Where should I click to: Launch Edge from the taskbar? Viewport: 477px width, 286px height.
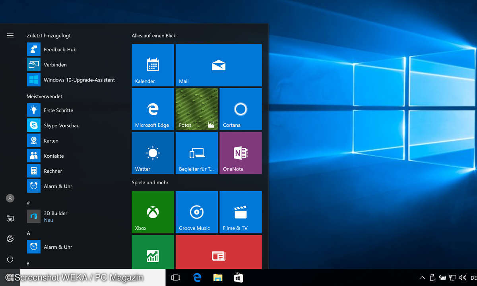tap(197, 278)
